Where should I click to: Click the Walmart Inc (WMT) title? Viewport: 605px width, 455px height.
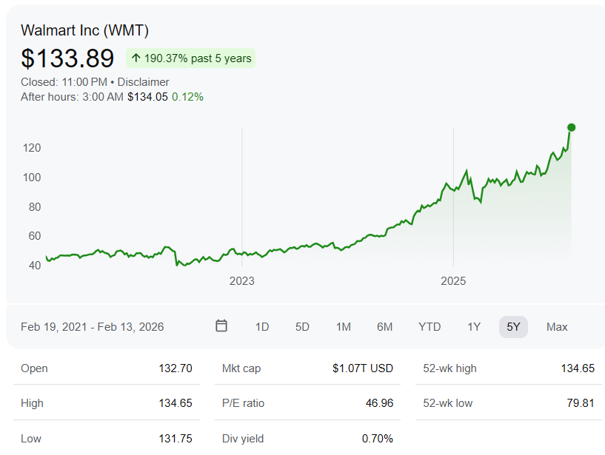[84, 30]
